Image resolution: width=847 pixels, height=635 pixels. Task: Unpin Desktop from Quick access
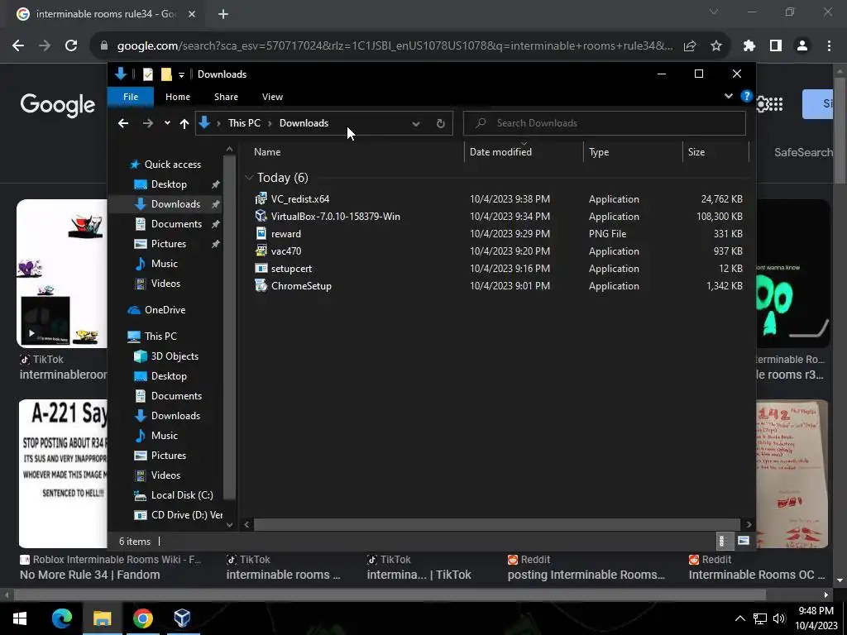216,184
